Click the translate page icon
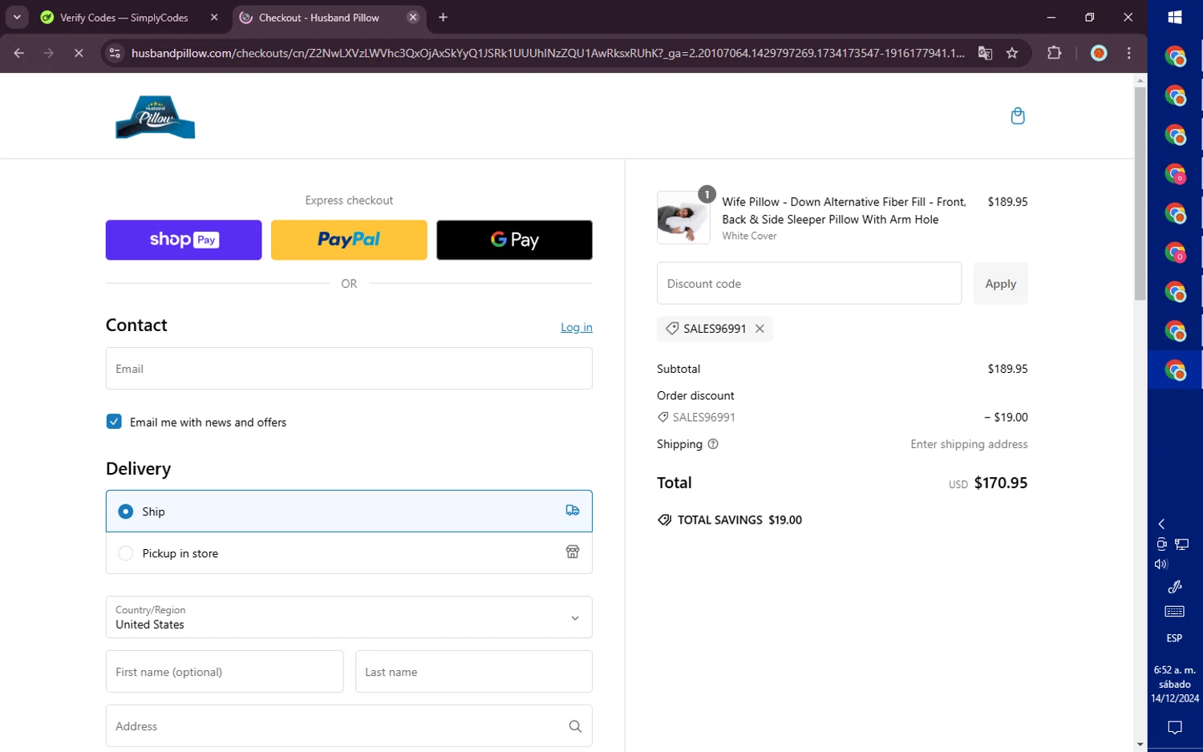Image resolution: width=1203 pixels, height=752 pixels. [985, 53]
